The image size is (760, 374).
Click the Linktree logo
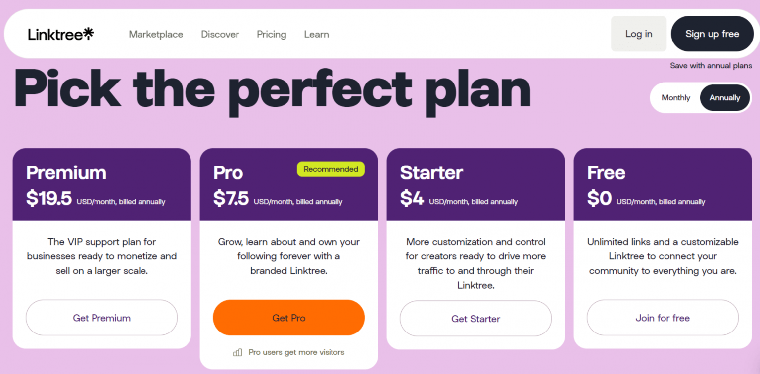point(60,34)
